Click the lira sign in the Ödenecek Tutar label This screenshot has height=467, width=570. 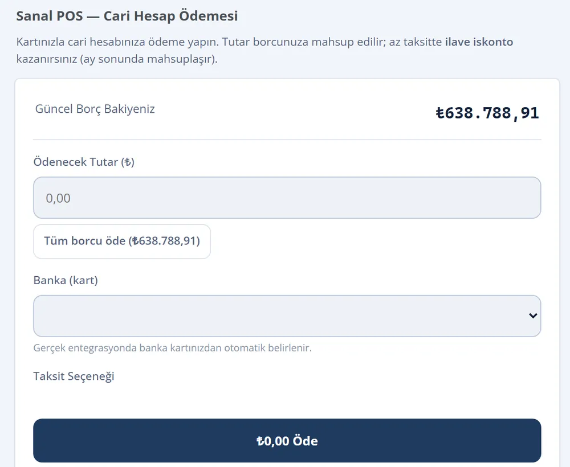pyautogui.click(x=128, y=162)
